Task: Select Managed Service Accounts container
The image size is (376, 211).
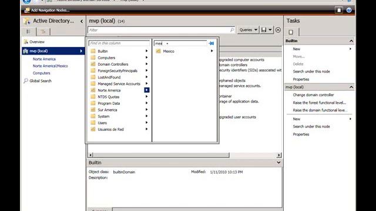Action: coord(119,84)
